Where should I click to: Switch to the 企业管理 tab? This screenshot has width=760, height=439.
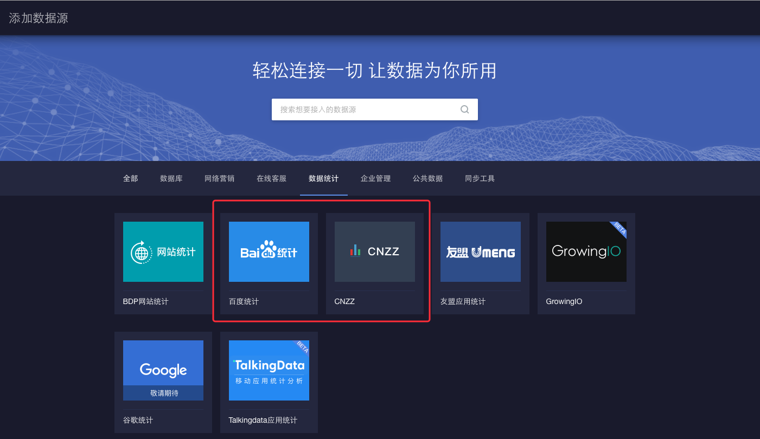[376, 178]
